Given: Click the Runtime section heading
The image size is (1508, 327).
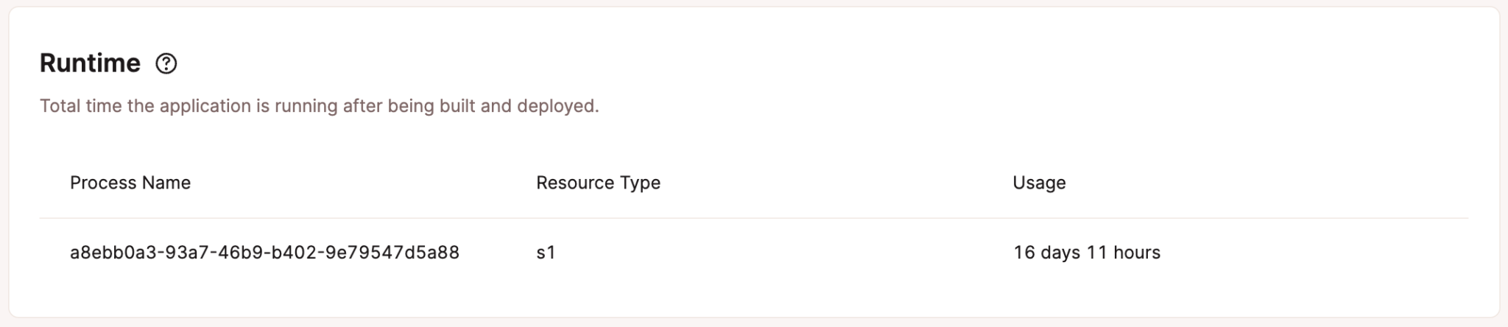Looking at the screenshot, I should coord(90,64).
